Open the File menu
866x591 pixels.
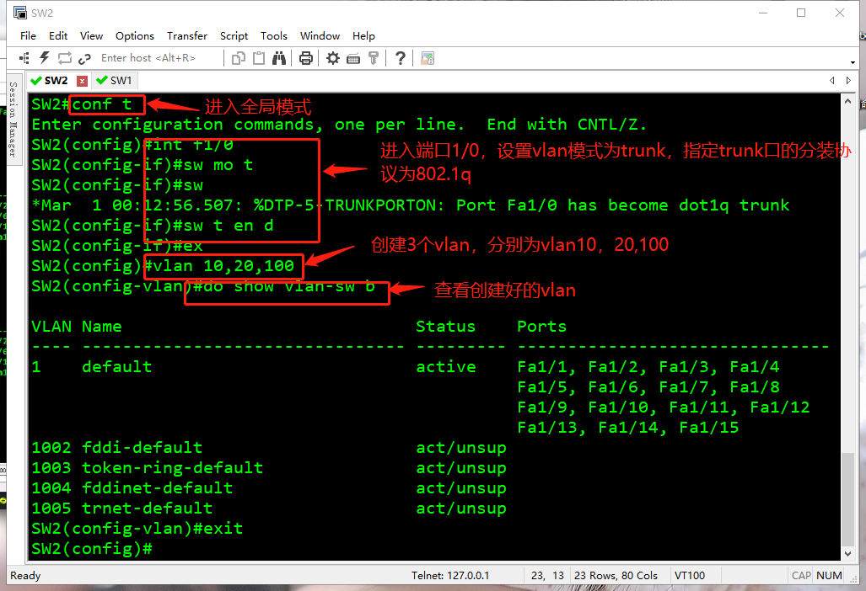click(x=28, y=36)
